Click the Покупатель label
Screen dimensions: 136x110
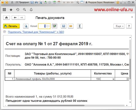tap(13, 65)
